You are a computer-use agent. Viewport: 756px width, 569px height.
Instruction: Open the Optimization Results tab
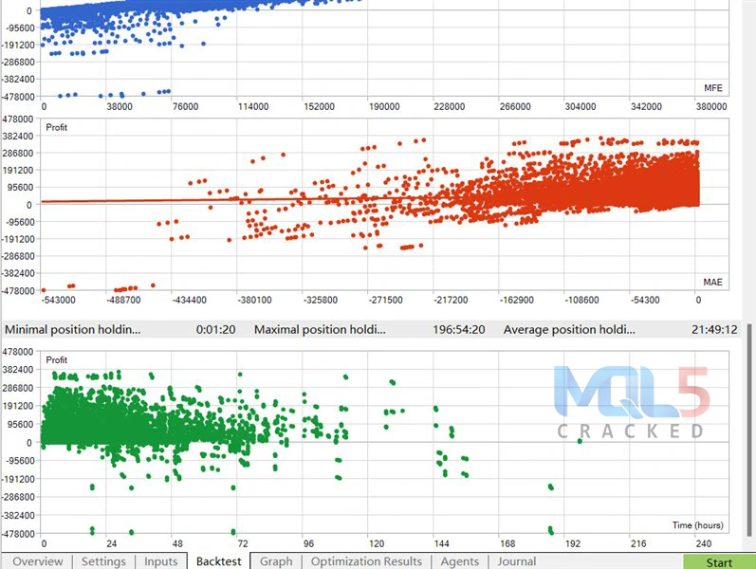pyautogui.click(x=366, y=561)
